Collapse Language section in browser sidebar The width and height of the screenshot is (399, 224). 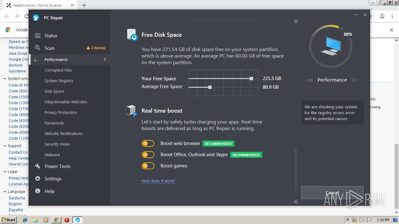(5, 192)
